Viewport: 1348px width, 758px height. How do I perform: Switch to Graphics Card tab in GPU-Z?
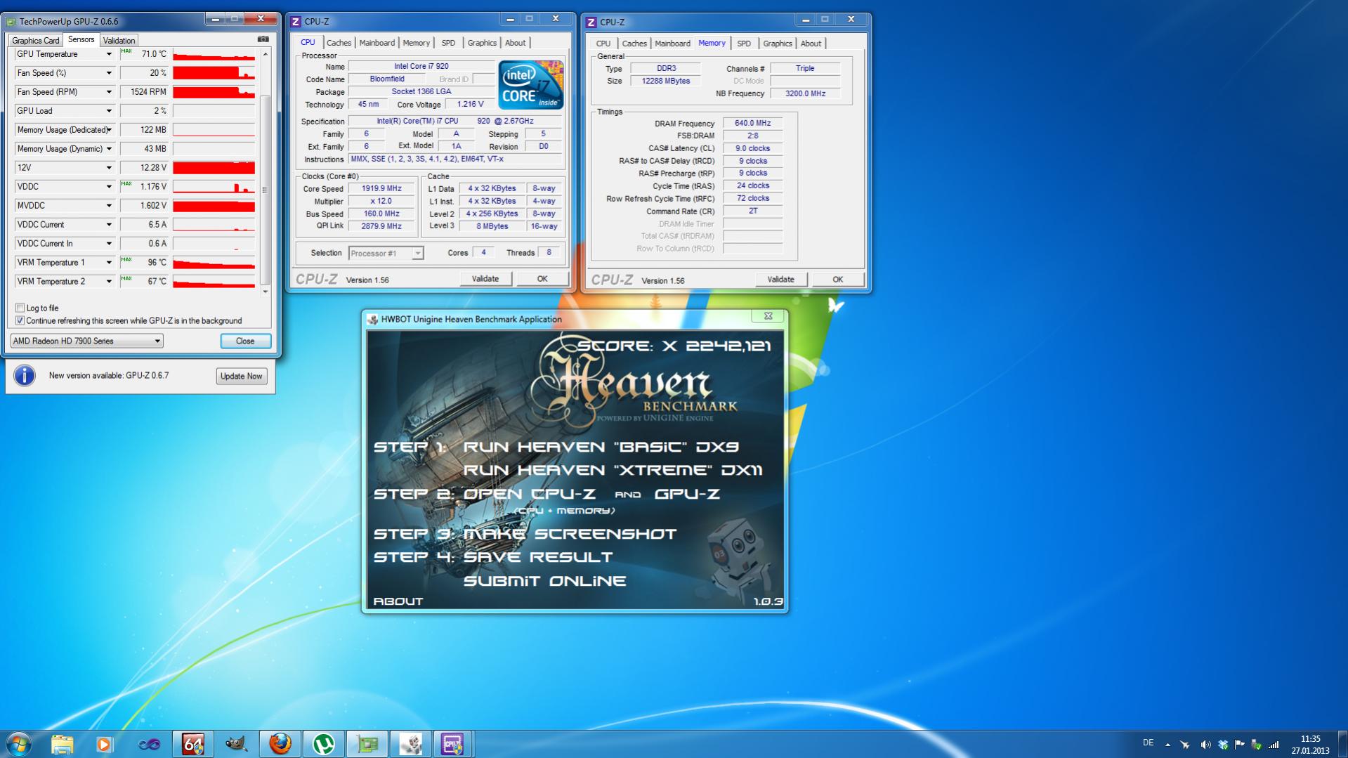36,40
